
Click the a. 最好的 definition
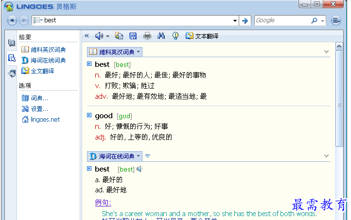coord(109,180)
